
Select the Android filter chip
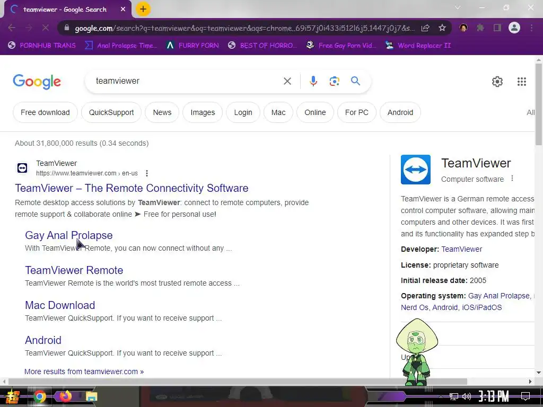[400, 112]
